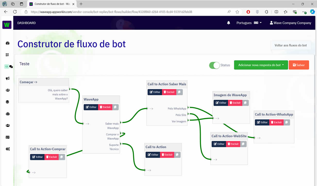Viewport: 317px width, 186px height.
Task: Open the browser essentials heart icon
Action: coord(295,12)
